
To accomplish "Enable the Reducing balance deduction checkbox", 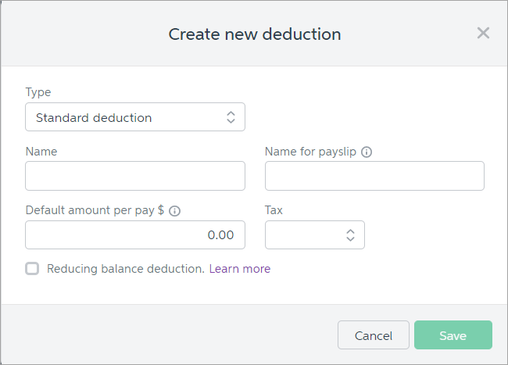I will click(32, 269).
